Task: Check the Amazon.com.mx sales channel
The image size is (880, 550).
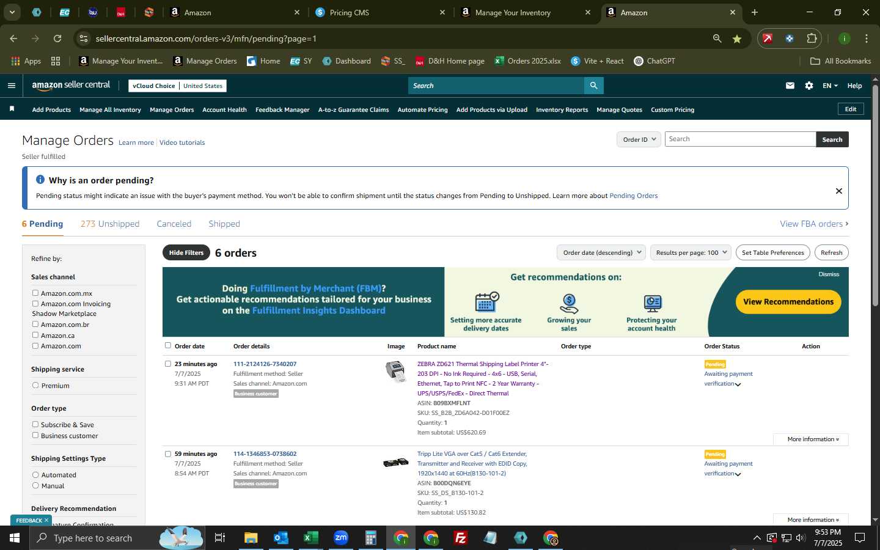Action: [x=35, y=293]
